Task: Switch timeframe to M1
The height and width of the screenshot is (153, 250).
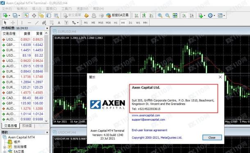Action: click(86, 23)
